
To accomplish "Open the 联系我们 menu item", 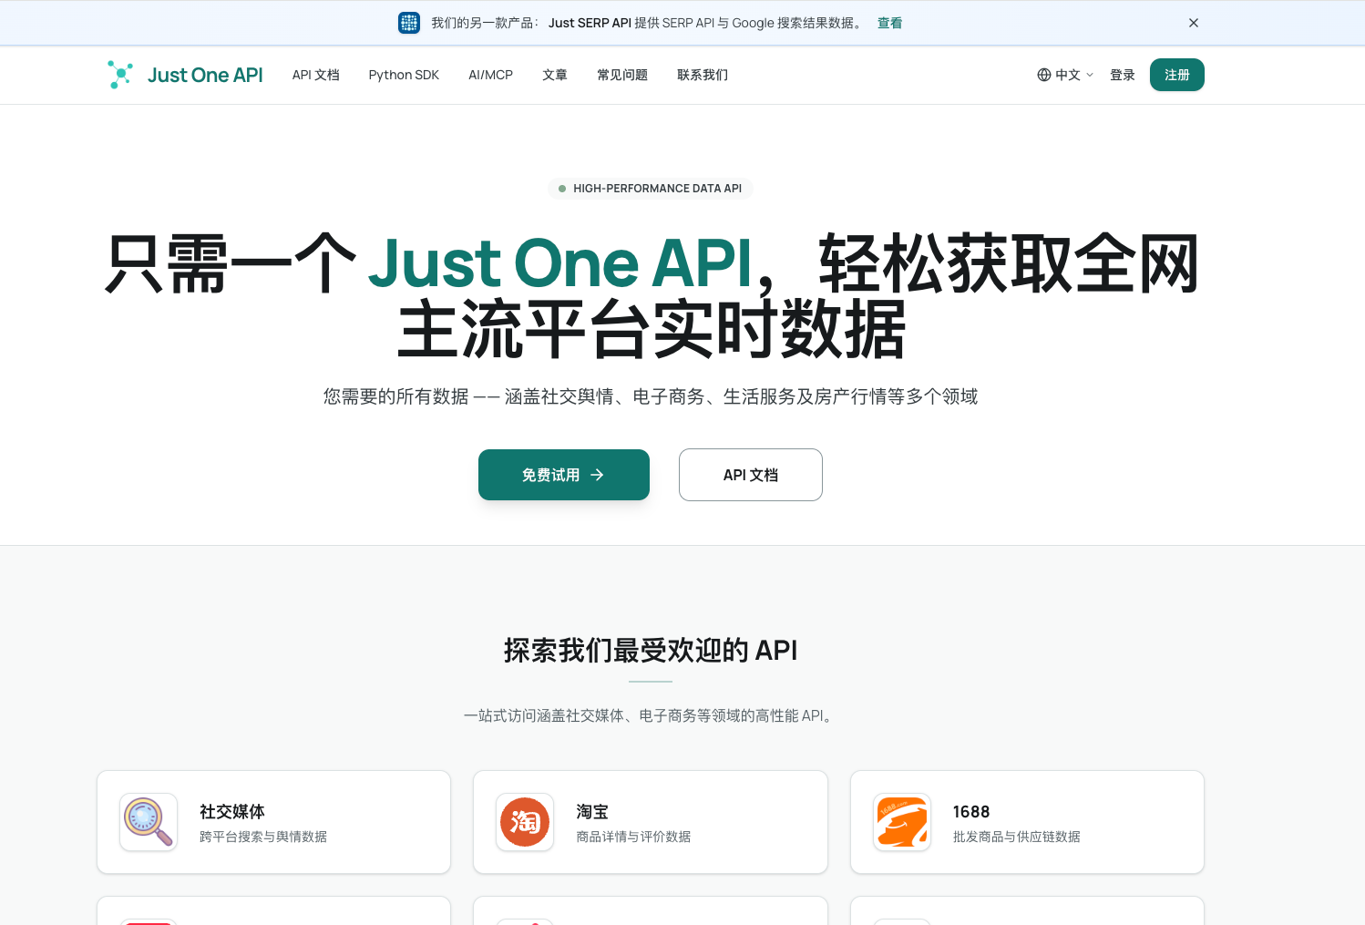I will pos(703,75).
